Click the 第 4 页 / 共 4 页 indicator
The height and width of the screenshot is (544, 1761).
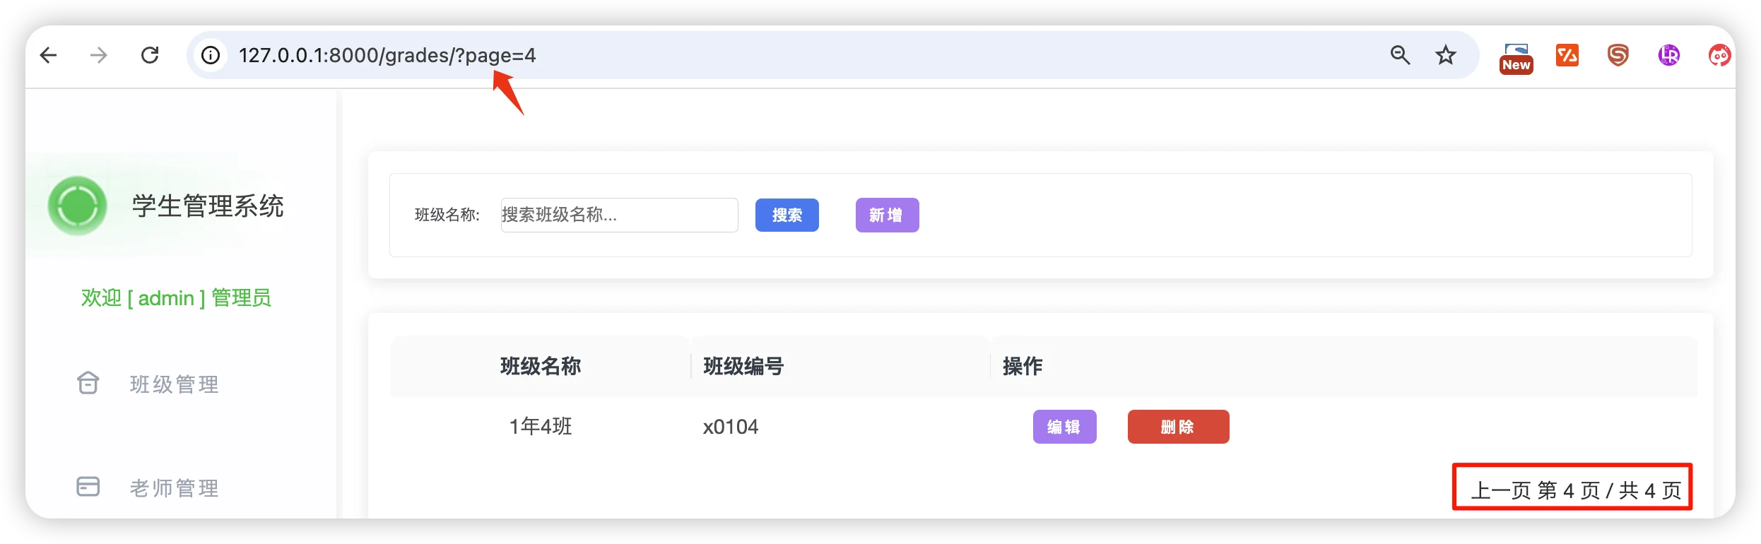point(1609,490)
